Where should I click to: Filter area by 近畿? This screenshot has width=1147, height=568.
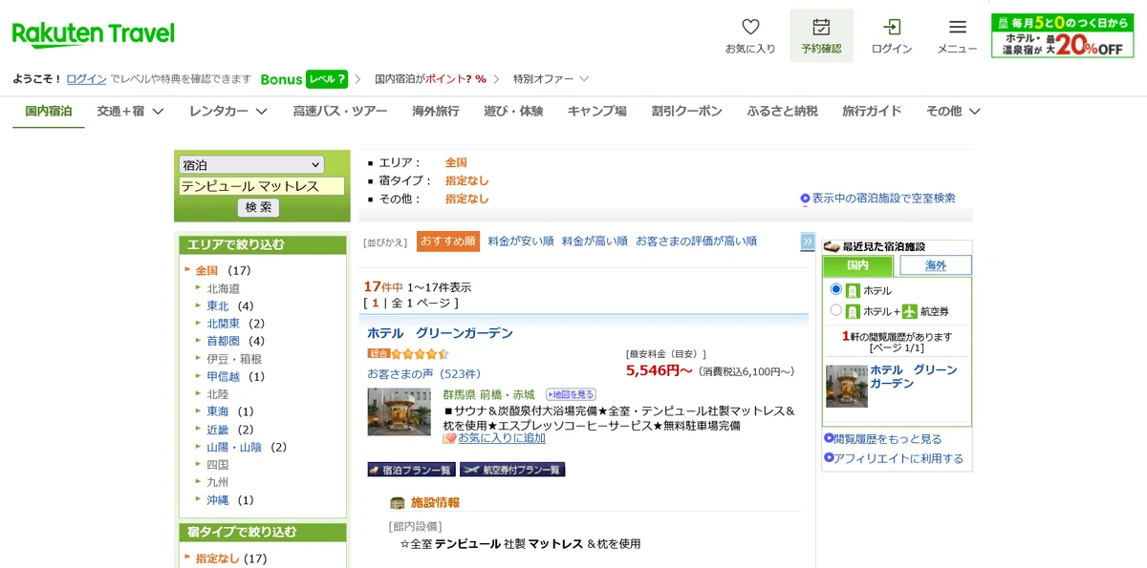[218, 430]
